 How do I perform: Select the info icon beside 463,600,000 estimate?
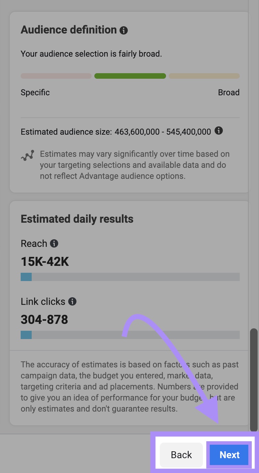[219, 131]
